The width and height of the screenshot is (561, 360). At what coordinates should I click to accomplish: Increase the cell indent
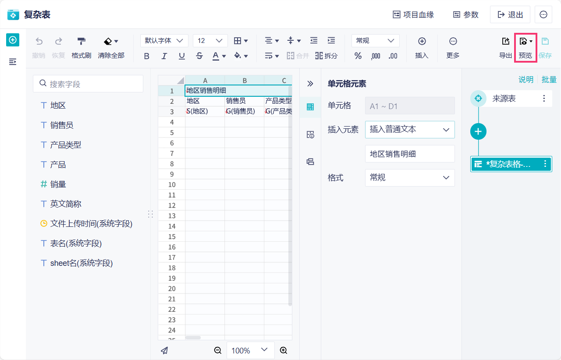pos(331,41)
